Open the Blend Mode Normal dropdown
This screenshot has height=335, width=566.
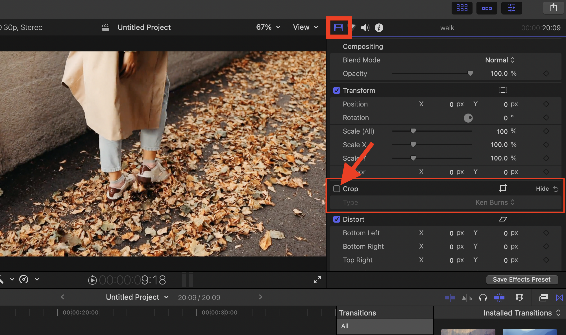(499, 60)
